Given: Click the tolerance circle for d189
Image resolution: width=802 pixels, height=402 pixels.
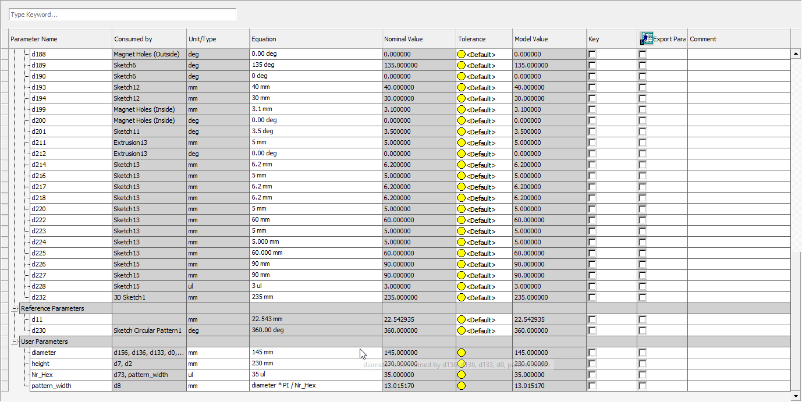Looking at the screenshot, I should tap(462, 65).
